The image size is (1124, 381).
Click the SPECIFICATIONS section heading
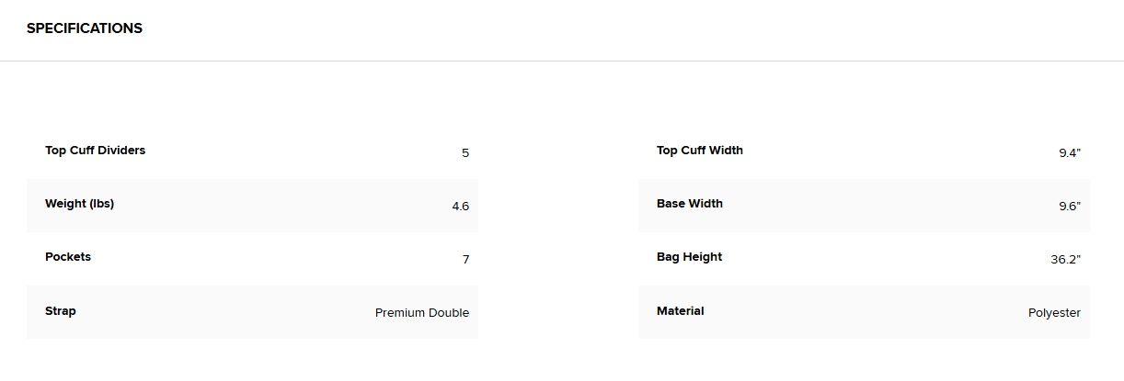(x=85, y=28)
